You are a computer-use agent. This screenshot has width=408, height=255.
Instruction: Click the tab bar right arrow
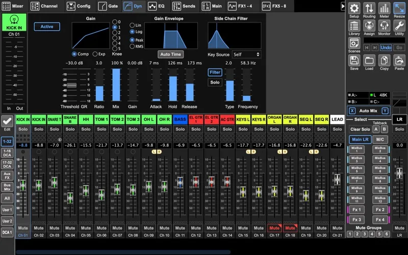click(343, 6)
